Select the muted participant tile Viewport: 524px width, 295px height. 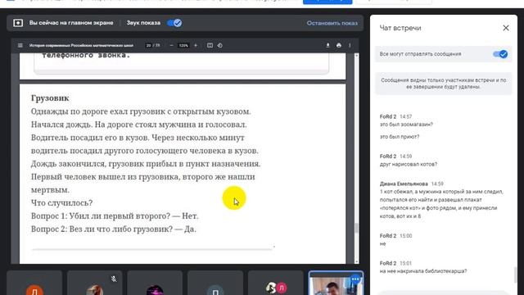pos(95,283)
